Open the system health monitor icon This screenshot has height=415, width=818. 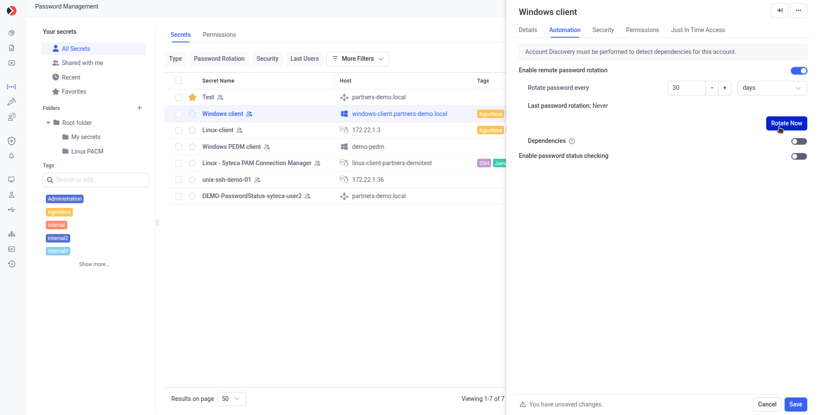click(12, 249)
